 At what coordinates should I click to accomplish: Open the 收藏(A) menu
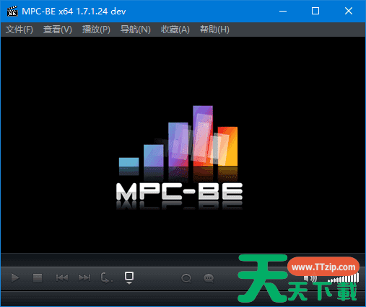click(x=175, y=30)
